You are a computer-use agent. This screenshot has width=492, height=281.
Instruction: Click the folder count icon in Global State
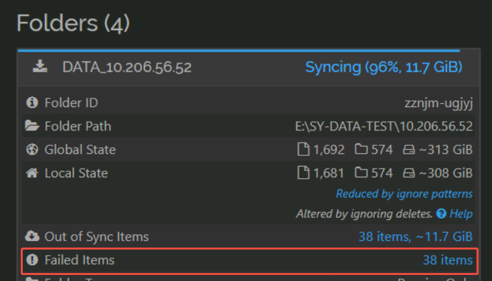361,149
